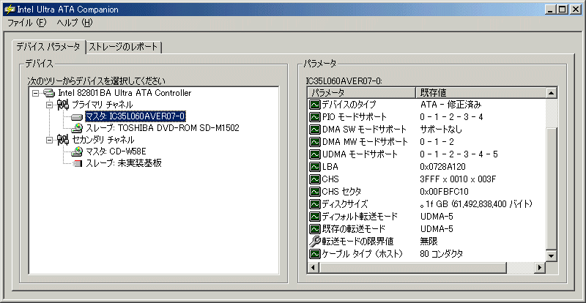Select スレーブ: TOSHIBA DVD-ROM SD-M1502
Image resolution: width=586 pixels, height=303 pixels.
(x=162, y=128)
